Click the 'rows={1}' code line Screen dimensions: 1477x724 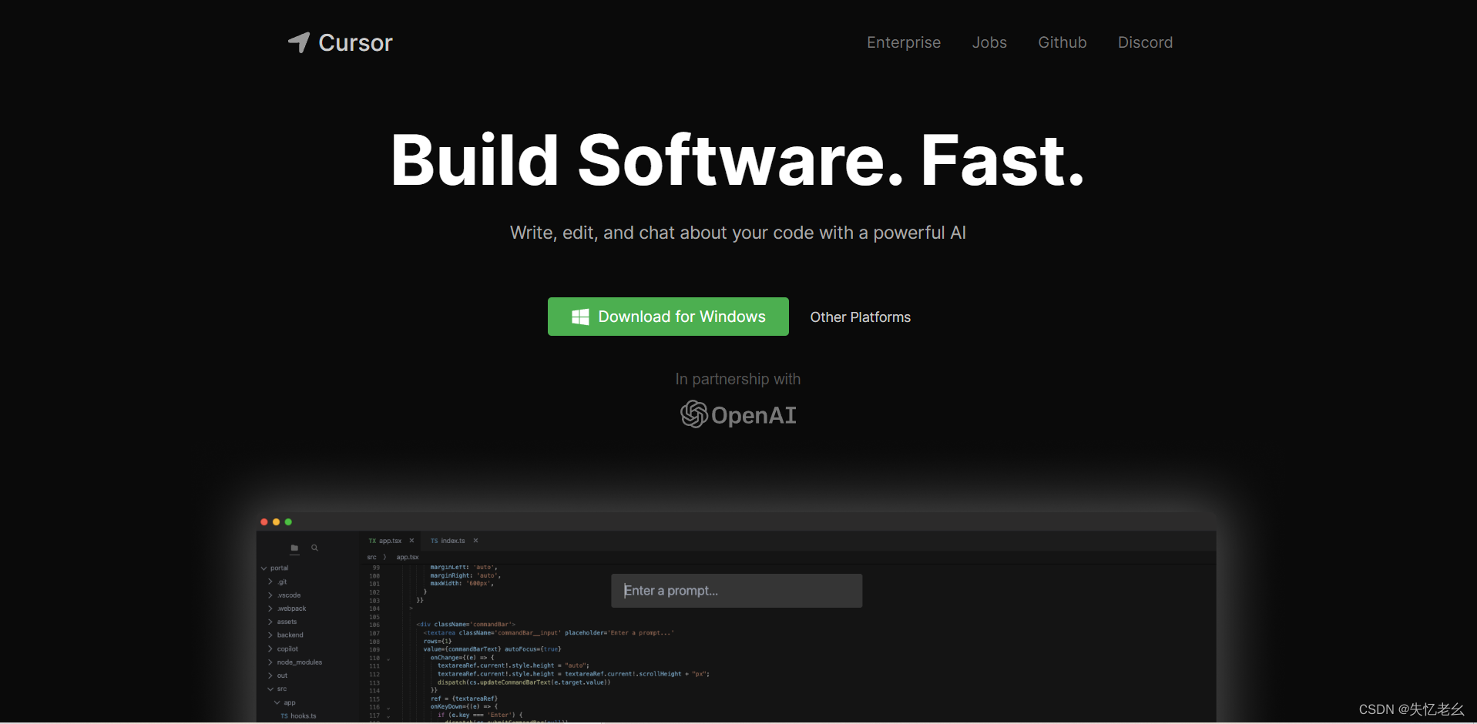click(438, 641)
